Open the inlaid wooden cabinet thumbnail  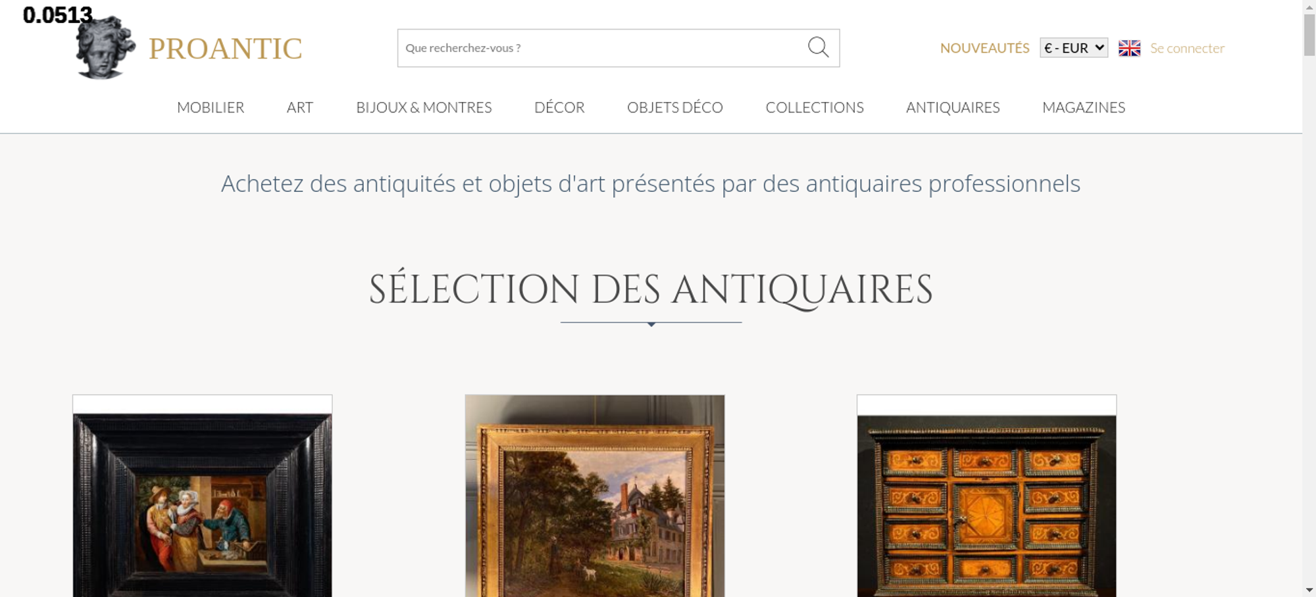(x=986, y=496)
